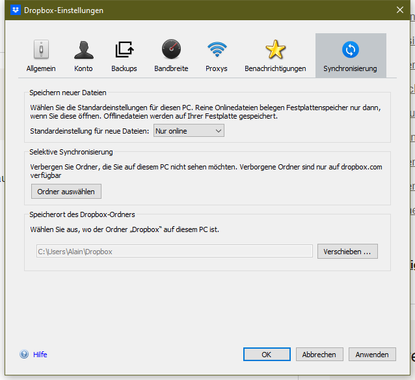Click the 'Ordner auswählen' button
Viewport: 415px width, 380px height.
(x=66, y=192)
